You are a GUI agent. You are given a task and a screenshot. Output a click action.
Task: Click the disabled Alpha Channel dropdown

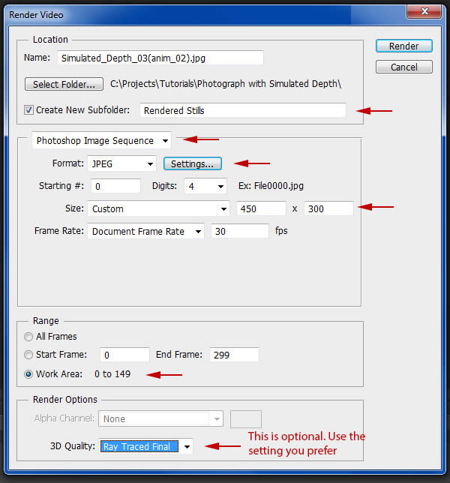point(160,418)
